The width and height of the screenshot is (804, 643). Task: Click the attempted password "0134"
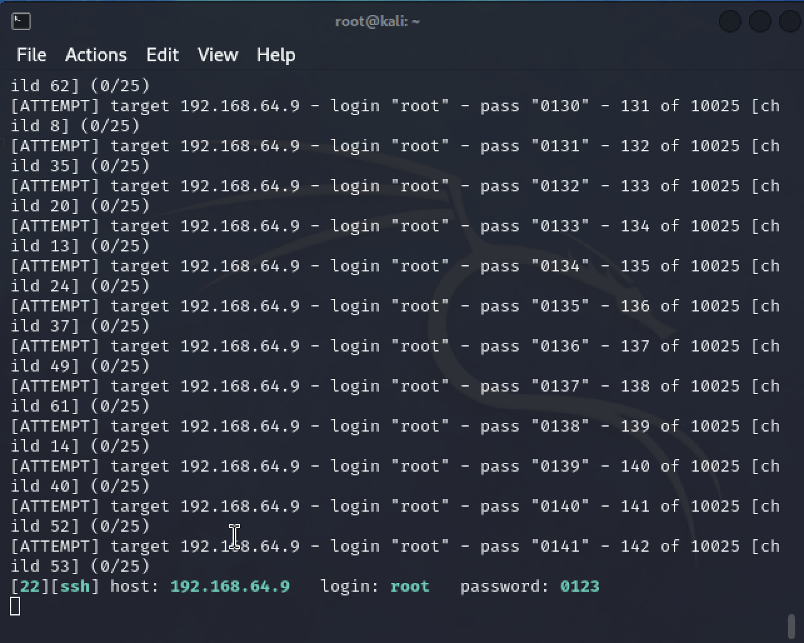click(x=560, y=266)
